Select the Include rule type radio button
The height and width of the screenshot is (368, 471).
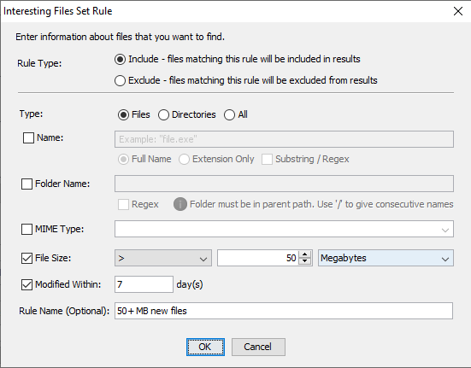click(x=120, y=60)
